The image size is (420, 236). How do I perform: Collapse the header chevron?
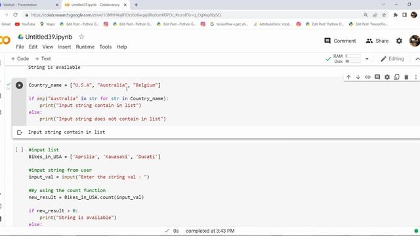click(x=417, y=59)
